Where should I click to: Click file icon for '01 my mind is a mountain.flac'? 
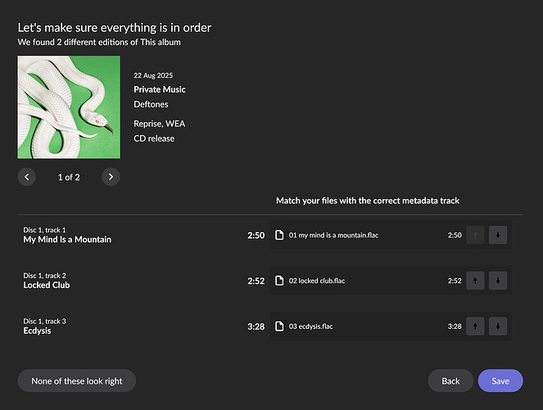click(x=280, y=235)
